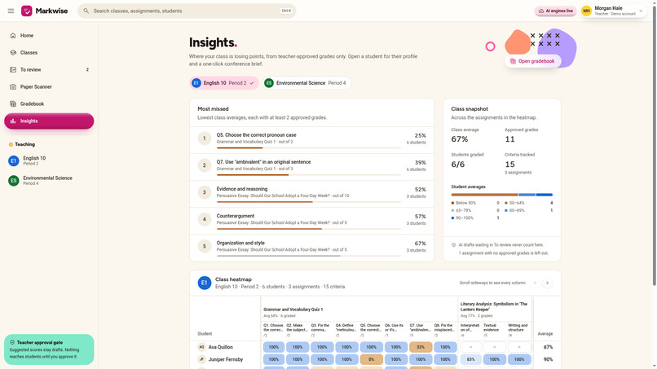
Task: Click Juniper Fernsby's 0% Q5 cell
Action: pyautogui.click(x=371, y=359)
